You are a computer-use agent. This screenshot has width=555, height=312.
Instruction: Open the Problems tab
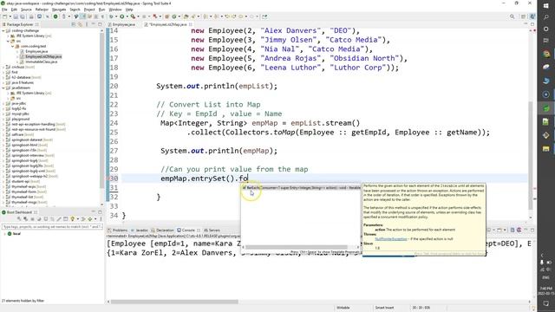point(118,231)
